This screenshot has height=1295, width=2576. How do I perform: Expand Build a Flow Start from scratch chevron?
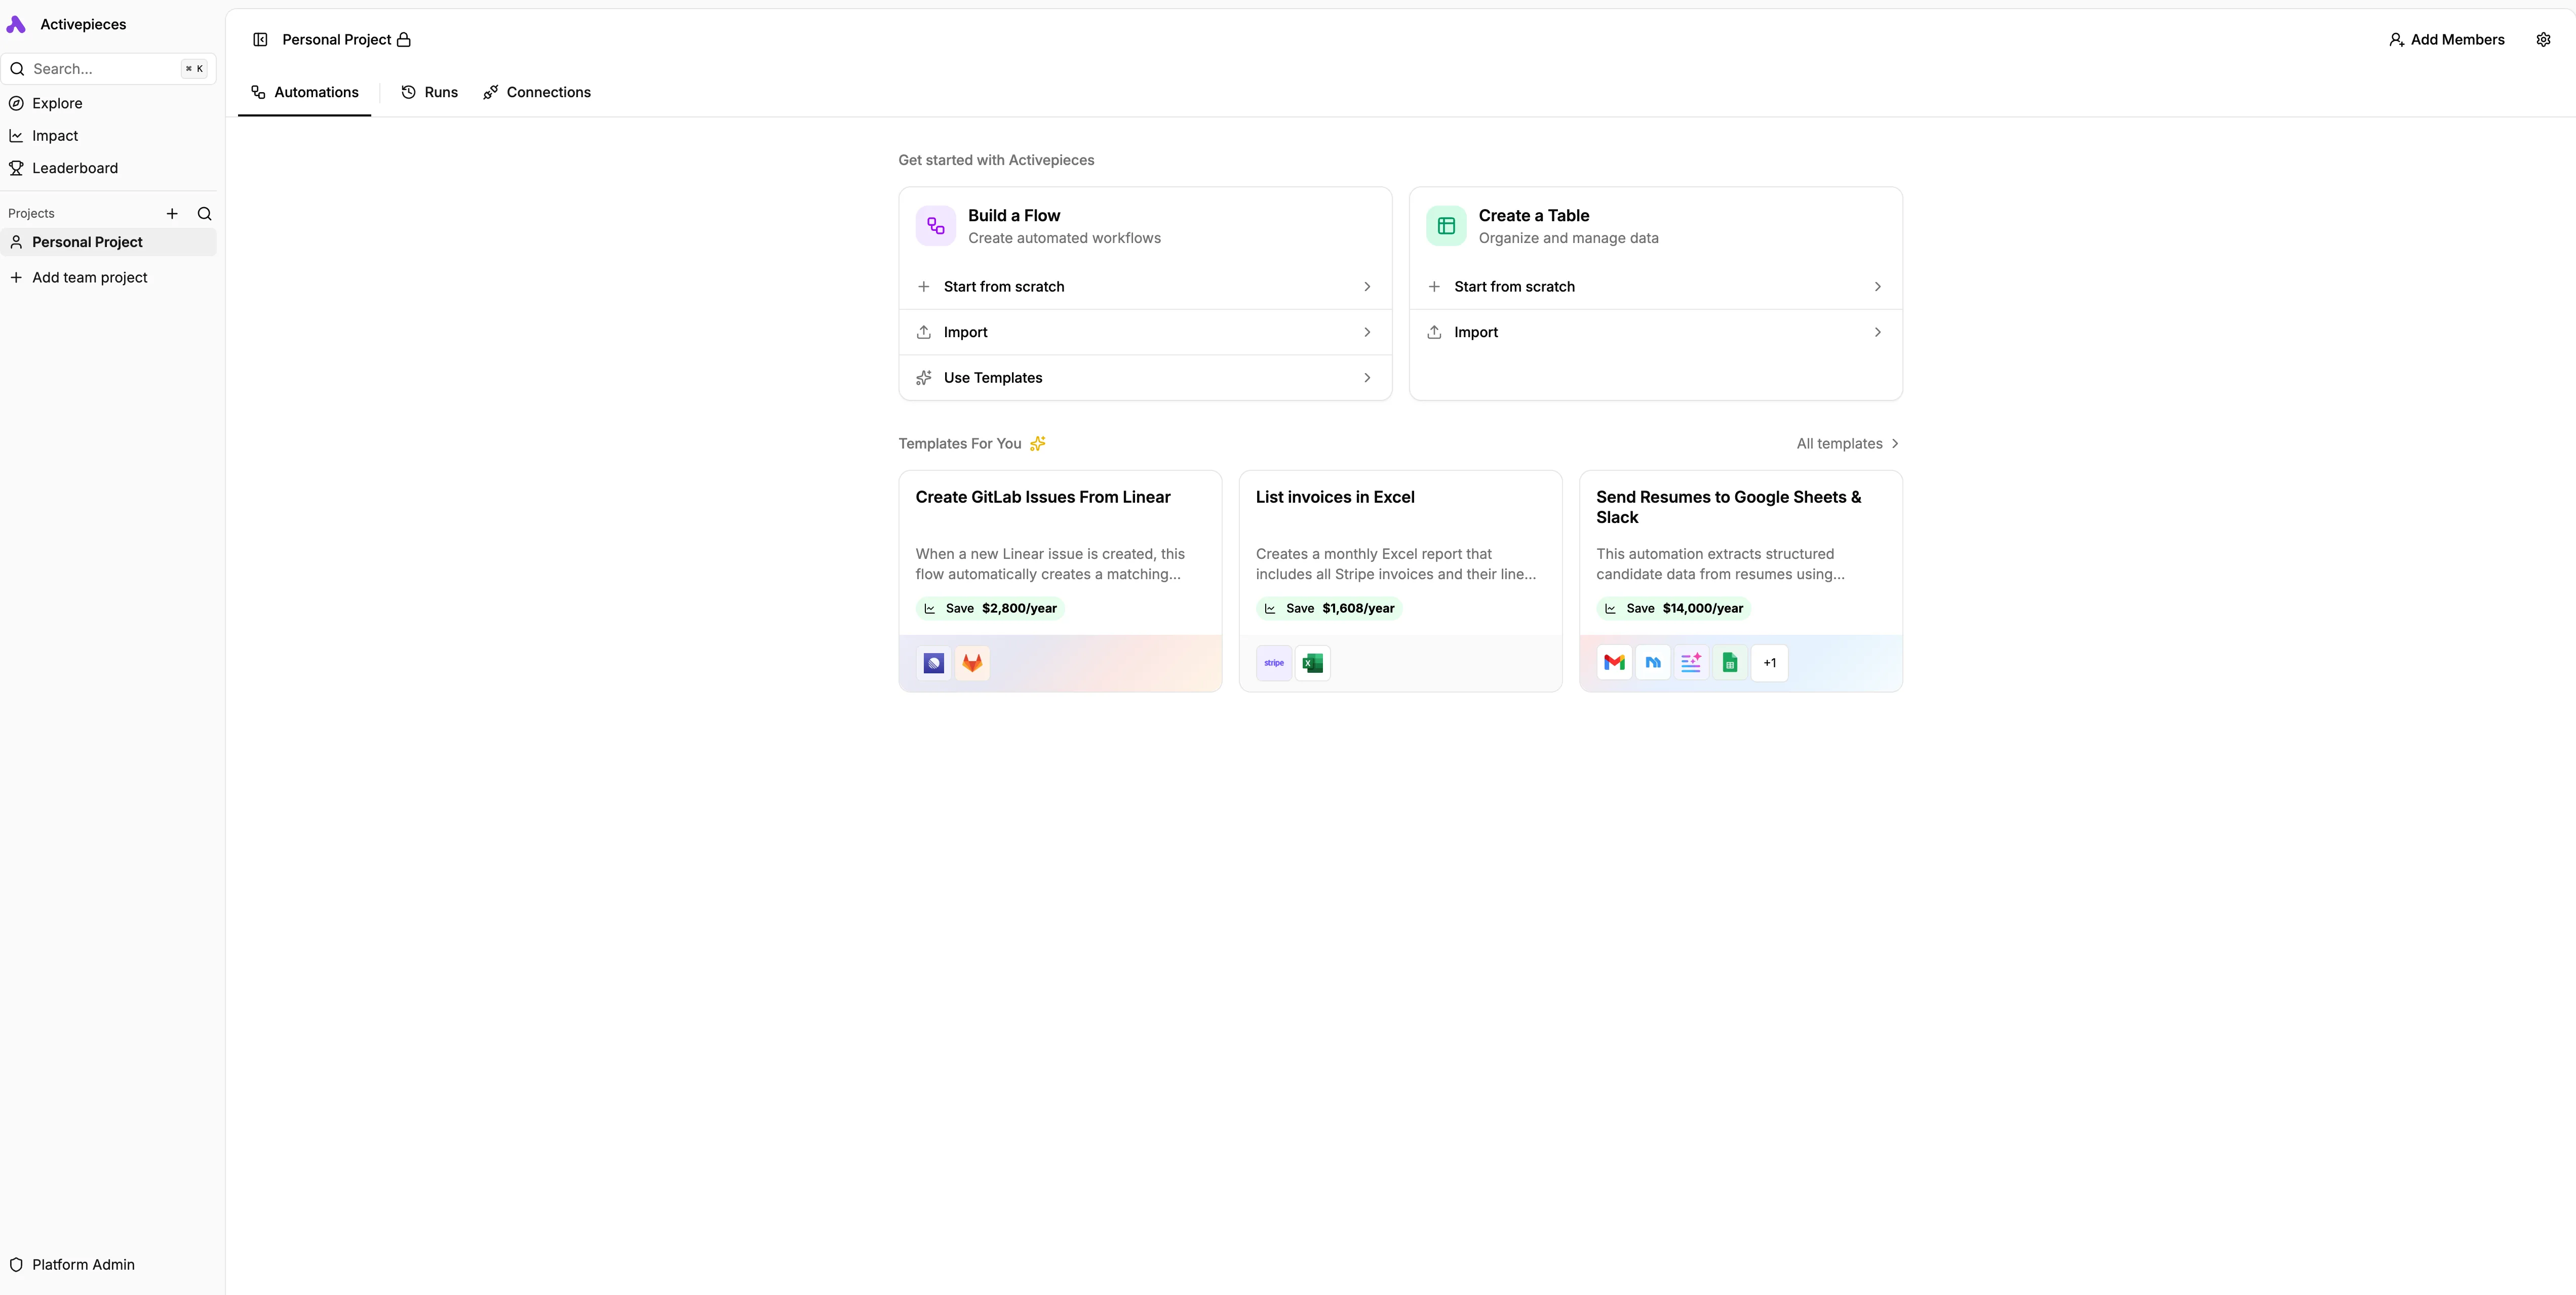[x=1367, y=287]
